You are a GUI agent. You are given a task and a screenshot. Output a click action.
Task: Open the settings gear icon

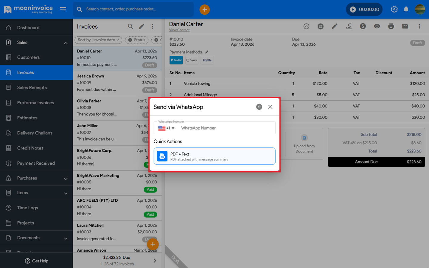pyautogui.click(x=394, y=10)
